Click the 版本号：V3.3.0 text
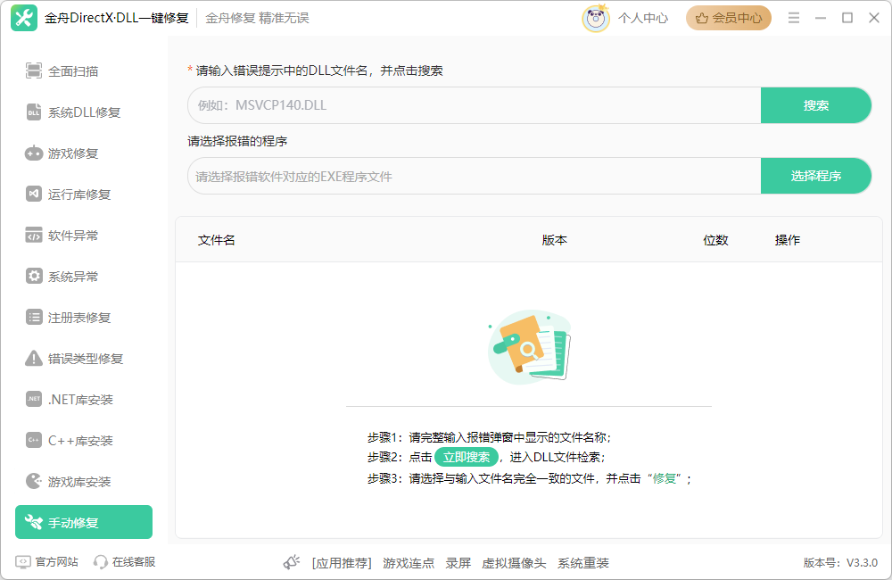Viewport: 892px width, 580px height. click(840, 563)
